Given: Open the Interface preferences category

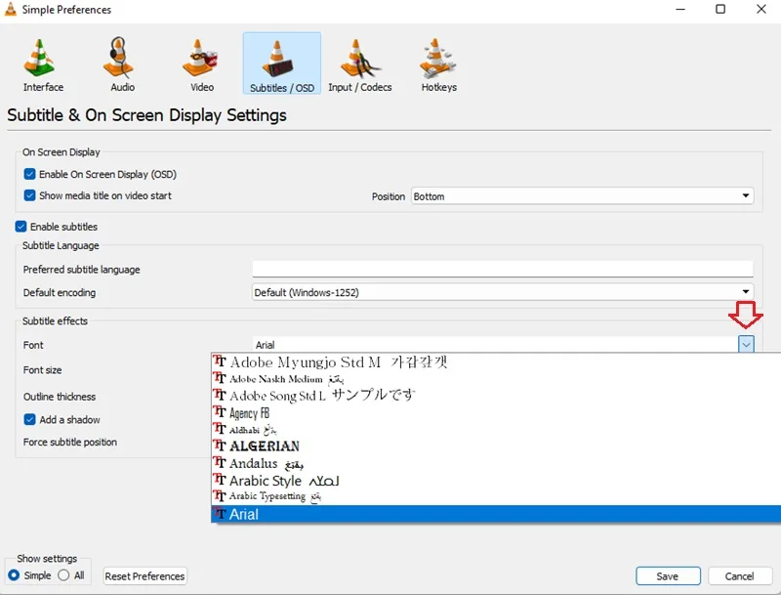Looking at the screenshot, I should pyautogui.click(x=43, y=64).
